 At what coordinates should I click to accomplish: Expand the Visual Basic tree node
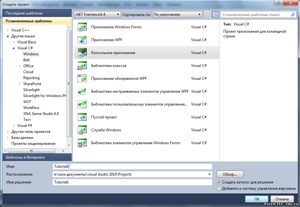(x=14, y=42)
